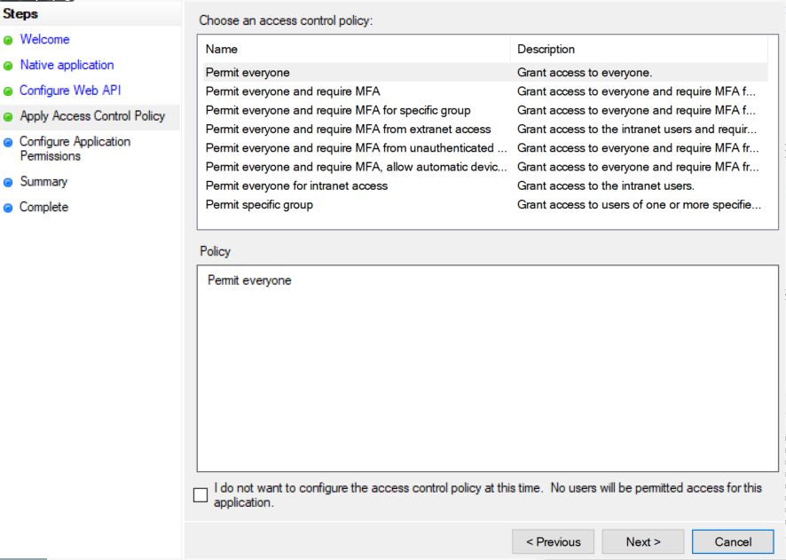
Task: Open the Welcome step link
Action: pos(44,40)
